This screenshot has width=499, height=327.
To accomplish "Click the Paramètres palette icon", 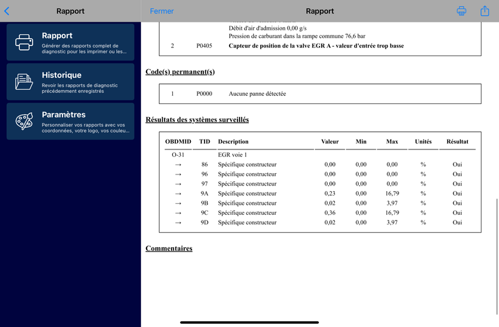I will point(24,121).
